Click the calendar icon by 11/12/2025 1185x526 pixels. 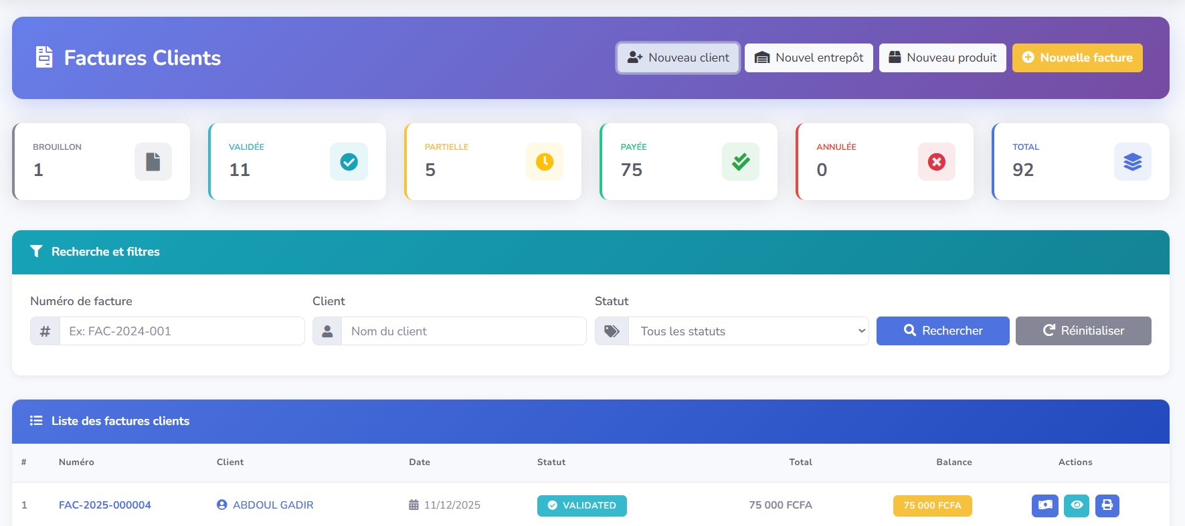pyautogui.click(x=414, y=505)
